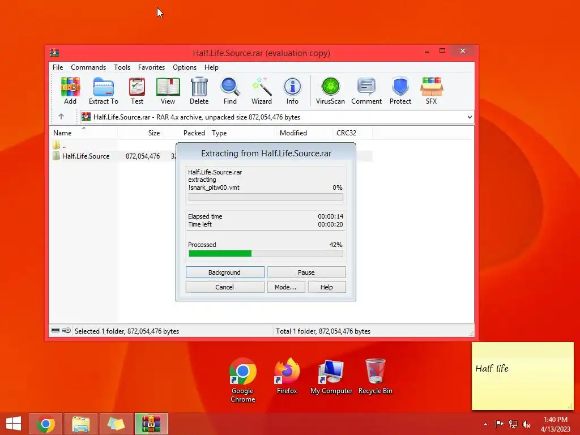Open the Favorites menu
Image resolution: width=580 pixels, height=435 pixels.
151,67
